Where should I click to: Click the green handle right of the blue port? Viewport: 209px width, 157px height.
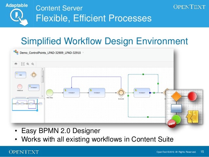point(154,93)
